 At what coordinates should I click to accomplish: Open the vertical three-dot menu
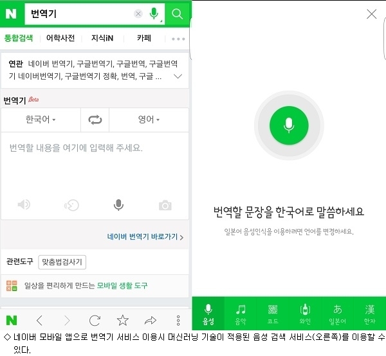[x=178, y=321]
